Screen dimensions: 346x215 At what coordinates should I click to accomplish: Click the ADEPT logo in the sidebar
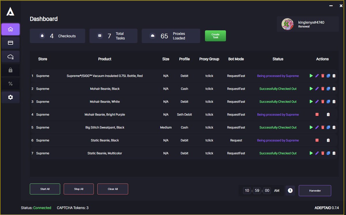coord(10,11)
